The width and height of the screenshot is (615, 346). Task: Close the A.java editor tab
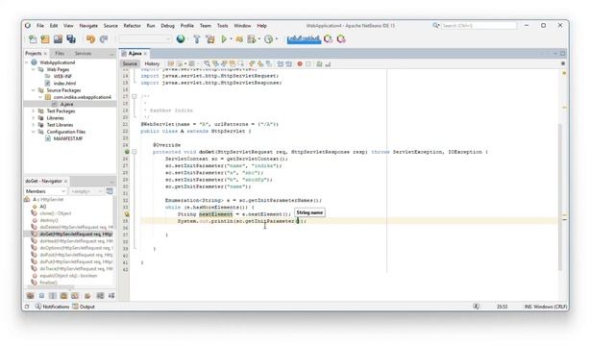(x=145, y=54)
